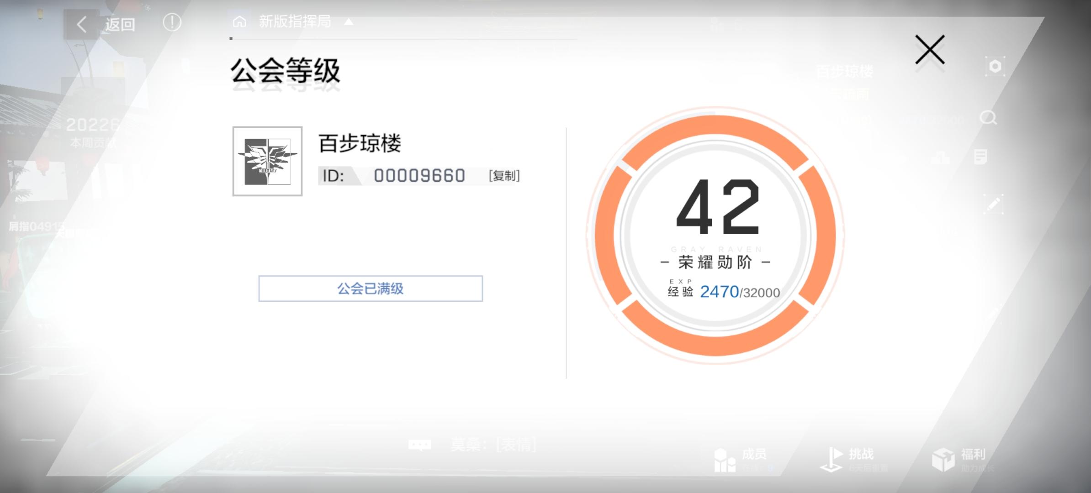The image size is (1091, 493).
Task: Click the guild emblem thumbnail
Action: pos(267,161)
